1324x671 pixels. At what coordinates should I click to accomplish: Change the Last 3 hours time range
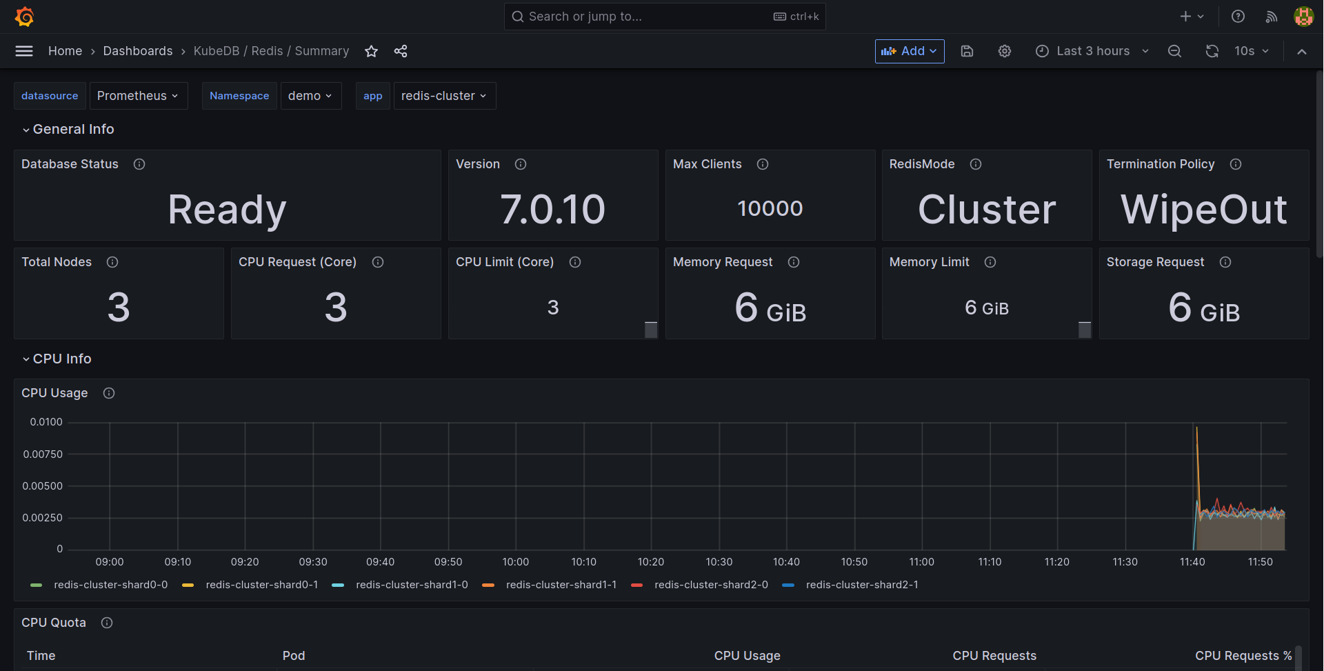click(1092, 51)
